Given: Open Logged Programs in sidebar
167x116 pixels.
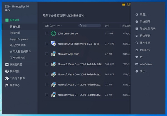Looking at the screenshot, I should click(x=19, y=39).
